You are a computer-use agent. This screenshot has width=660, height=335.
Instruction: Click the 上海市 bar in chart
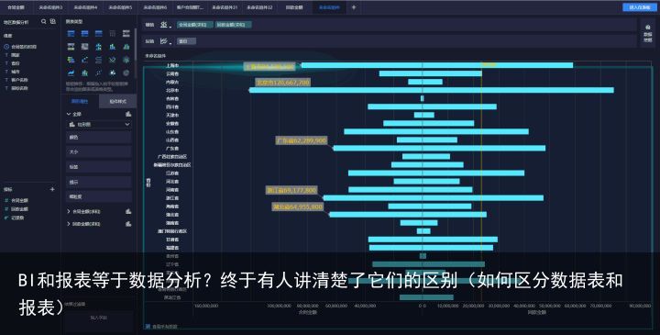(437, 65)
